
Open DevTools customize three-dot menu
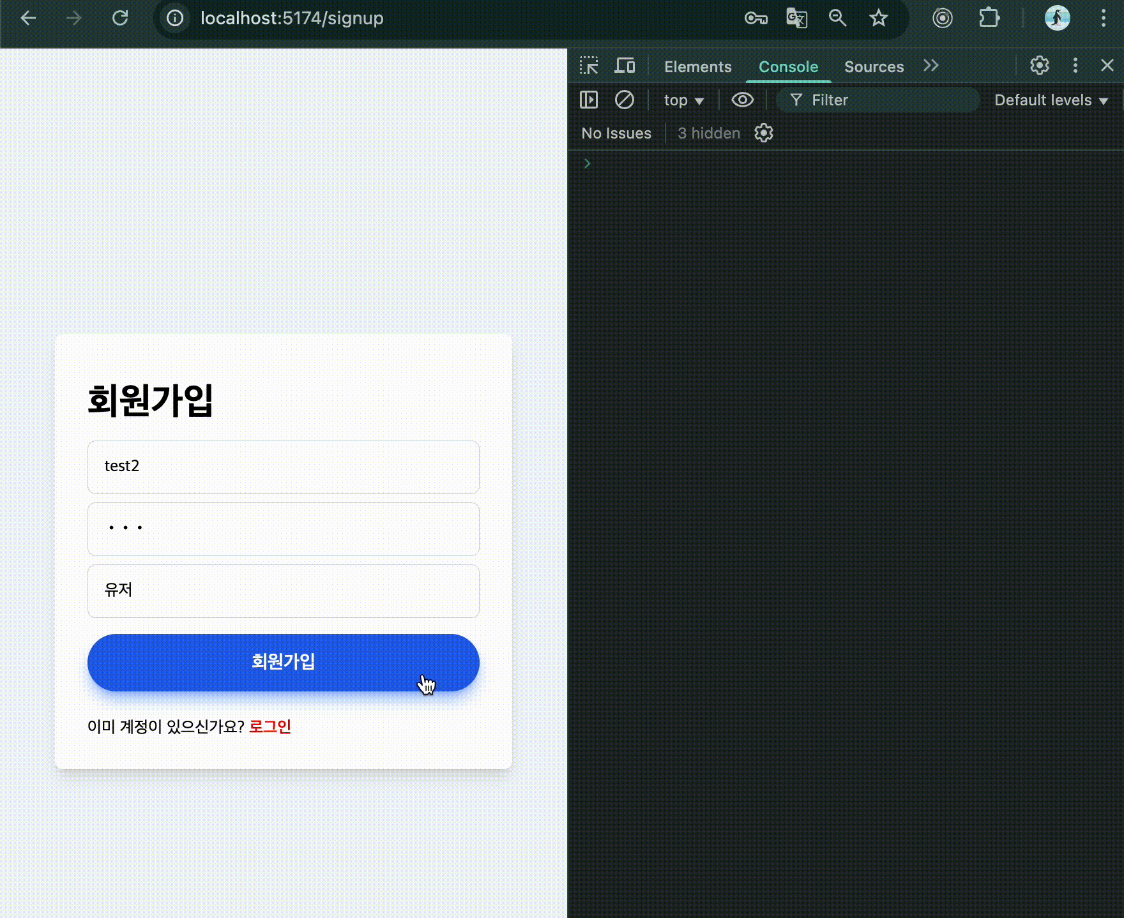click(x=1075, y=65)
